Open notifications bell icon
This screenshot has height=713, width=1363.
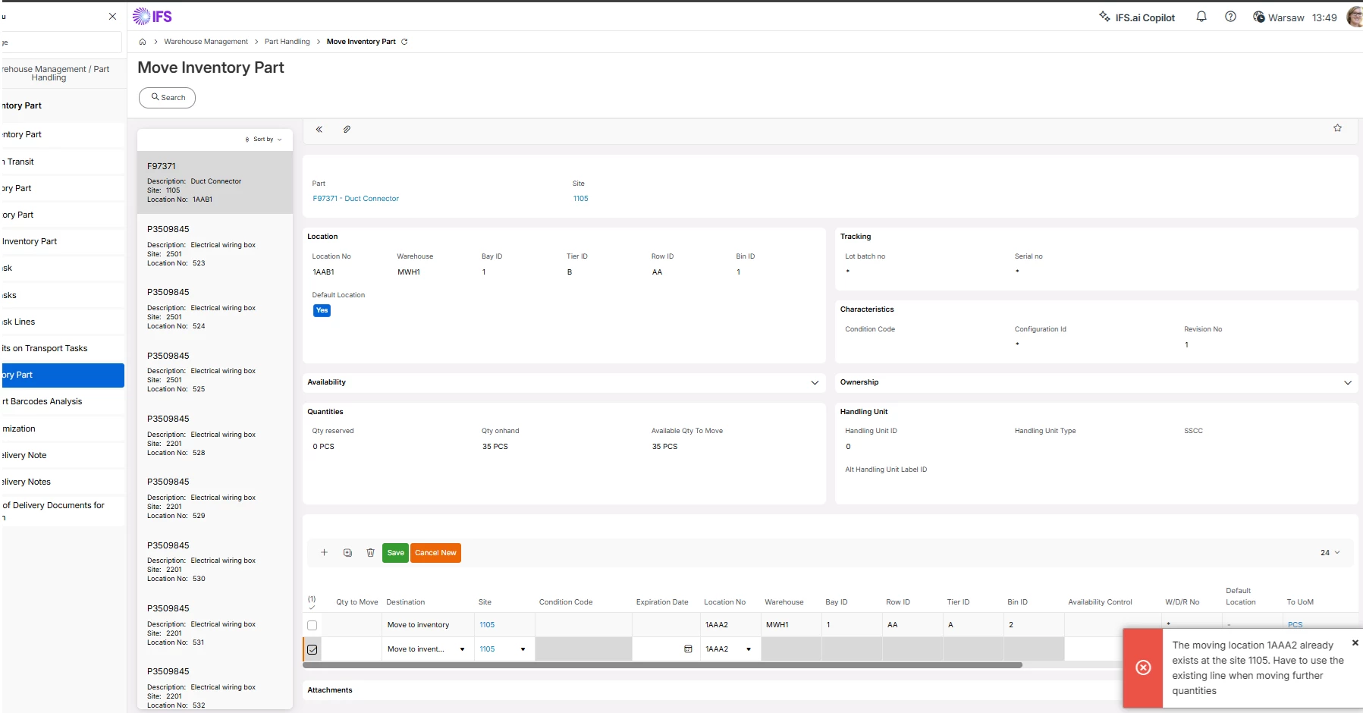[1201, 17]
